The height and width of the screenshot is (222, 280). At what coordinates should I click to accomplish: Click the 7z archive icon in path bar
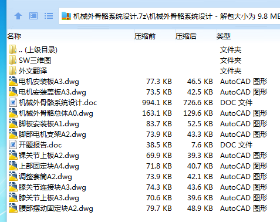click(x=66, y=16)
